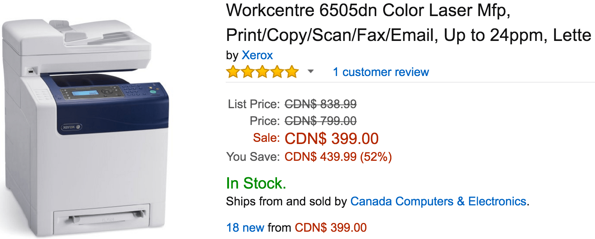The width and height of the screenshot is (595, 239).
Task: Click the printer's paper tray area
Action: click(x=101, y=218)
